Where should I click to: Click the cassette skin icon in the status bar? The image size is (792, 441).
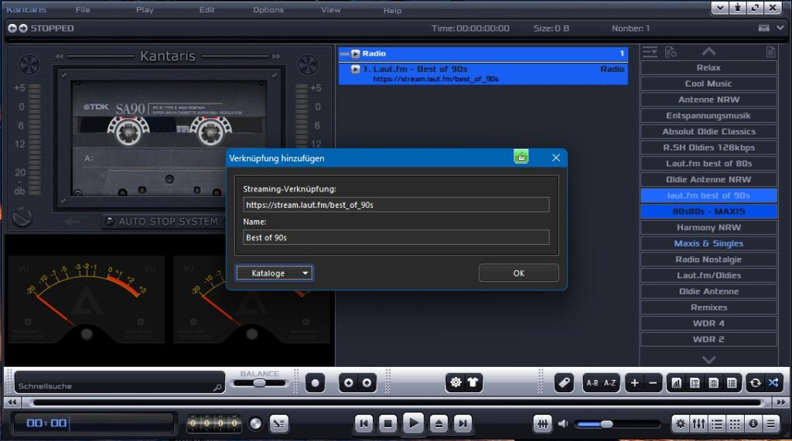pos(763,28)
